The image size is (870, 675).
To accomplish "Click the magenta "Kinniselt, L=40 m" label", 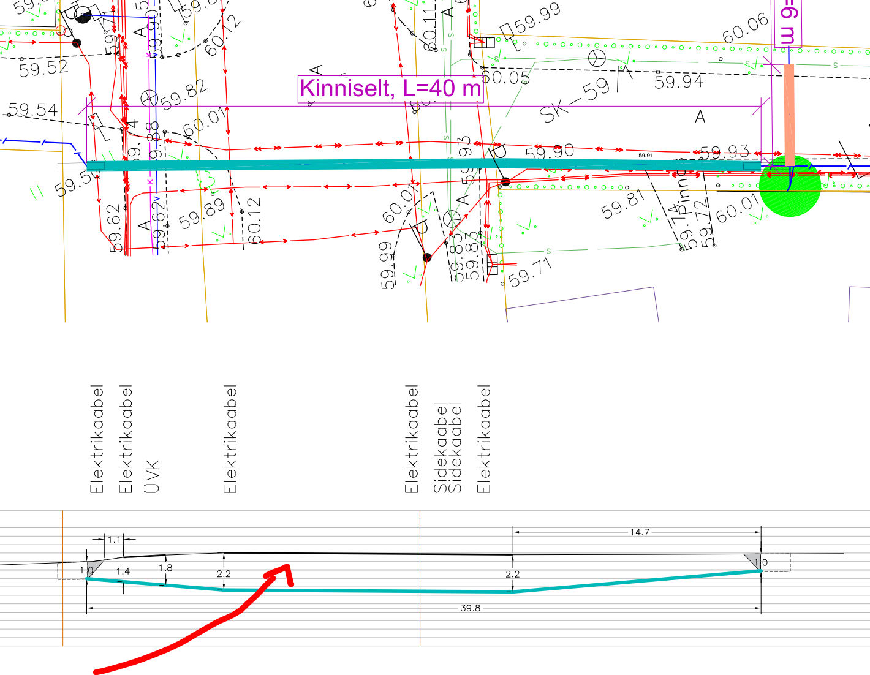I will (390, 89).
